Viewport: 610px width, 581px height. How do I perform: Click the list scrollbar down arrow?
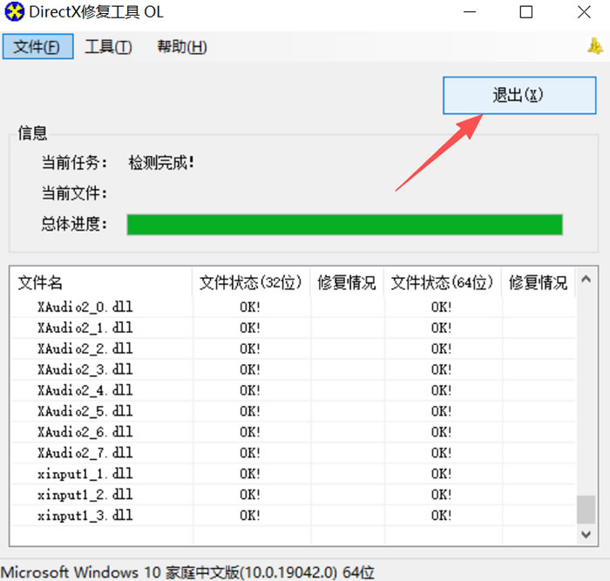click(x=586, y=534)
